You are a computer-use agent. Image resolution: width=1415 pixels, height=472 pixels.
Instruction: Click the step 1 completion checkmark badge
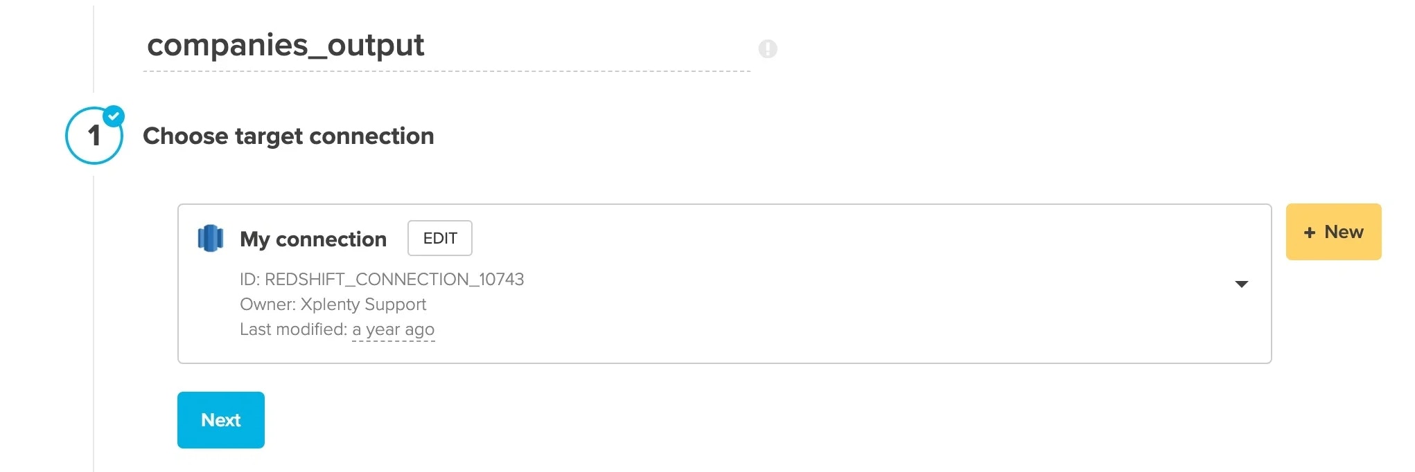[x=114, y=116]
